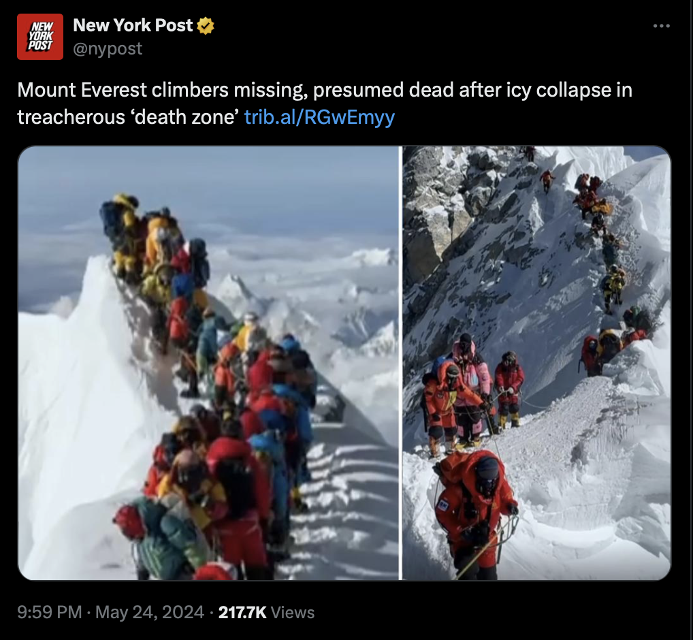Click the 9:59 PM May 24, 2024 timestamp
This screenshot has width=693, height=640.
110,612
